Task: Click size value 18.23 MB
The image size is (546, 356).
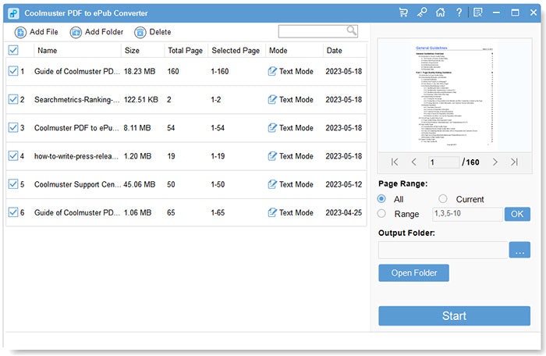Action: tap(140, 72)
